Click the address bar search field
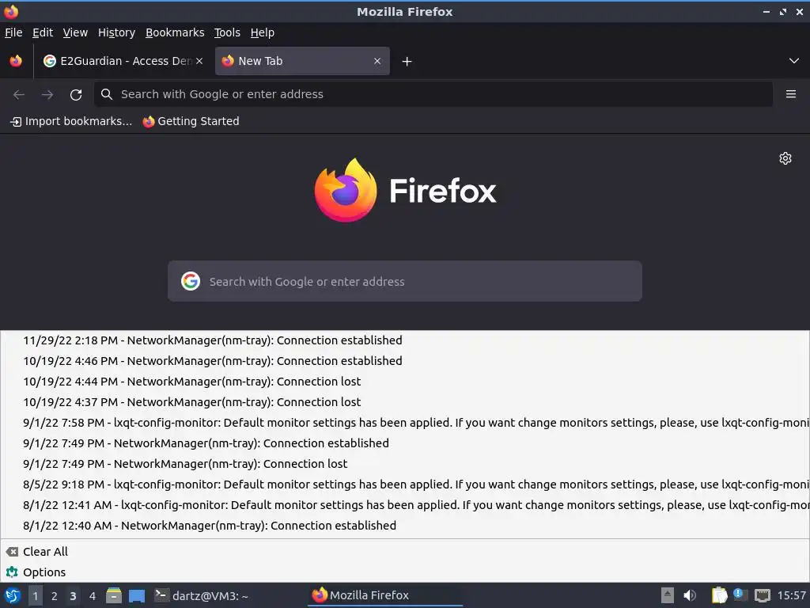Screen dimensions: 810x608 coord(433,94)
